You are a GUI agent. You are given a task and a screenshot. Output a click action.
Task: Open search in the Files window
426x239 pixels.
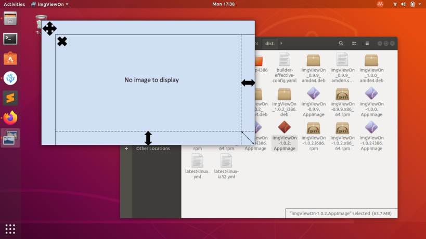(x=341, y=44)
